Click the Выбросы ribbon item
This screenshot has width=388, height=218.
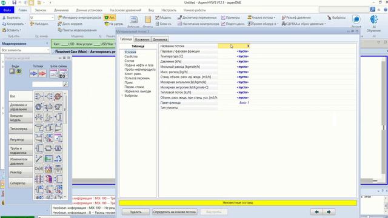coord(336,18)
